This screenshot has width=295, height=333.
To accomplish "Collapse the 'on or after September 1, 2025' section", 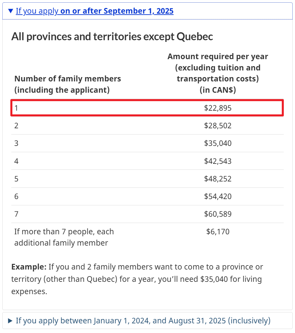I will click(94, 11).
